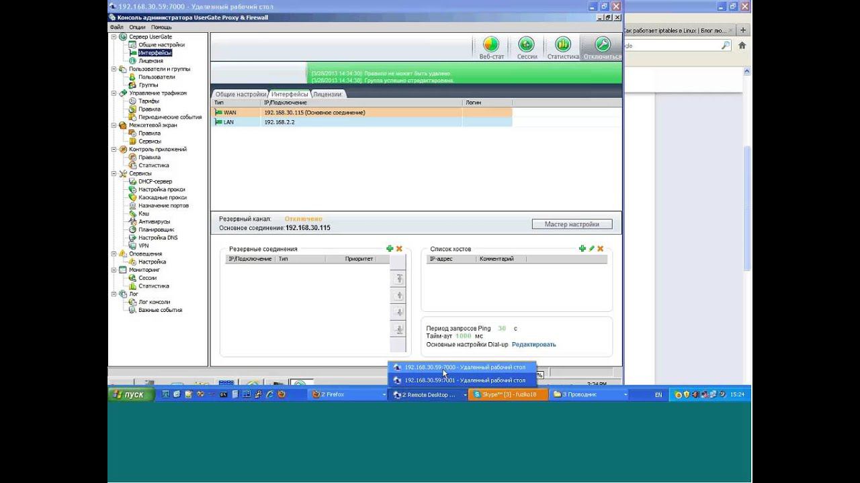
Task: Open DHCP-сервер in the tree
Action: coord(155,181)
